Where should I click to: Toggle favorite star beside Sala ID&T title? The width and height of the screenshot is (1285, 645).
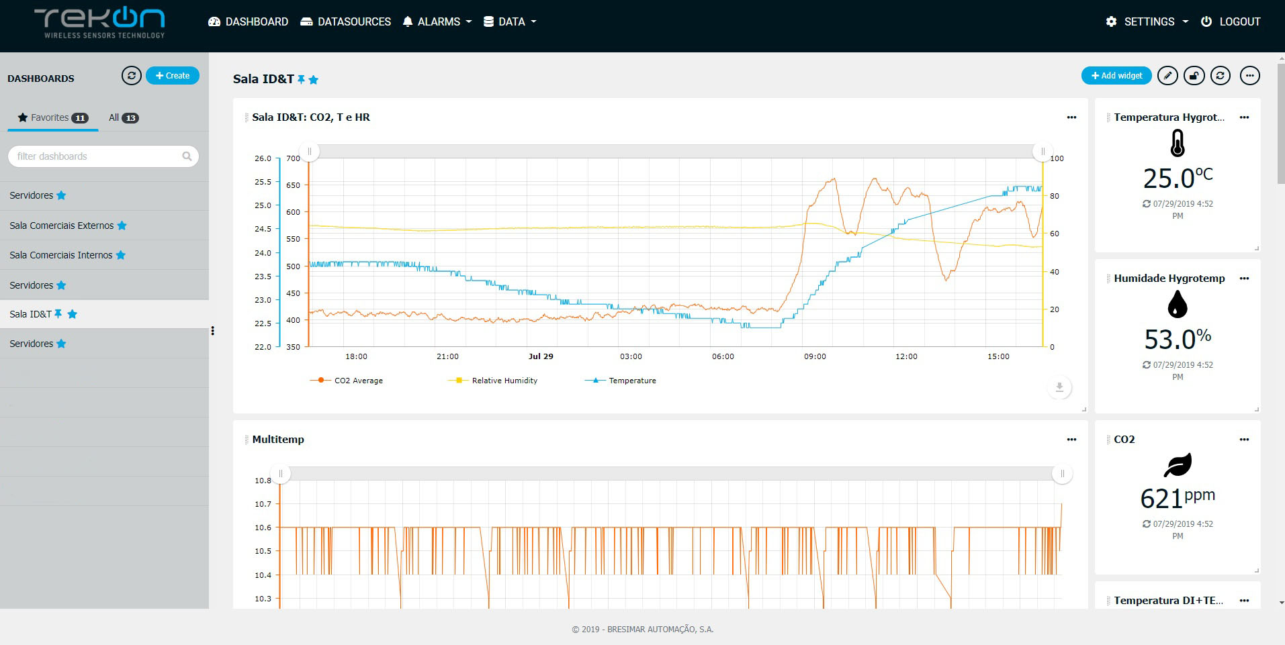click(x=314, y=79)
